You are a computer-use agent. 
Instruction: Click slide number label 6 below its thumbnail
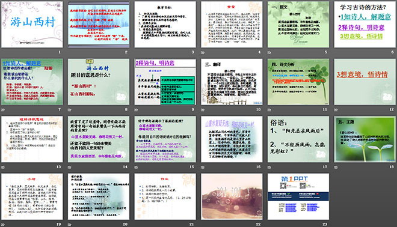click(x=393, y=52)
